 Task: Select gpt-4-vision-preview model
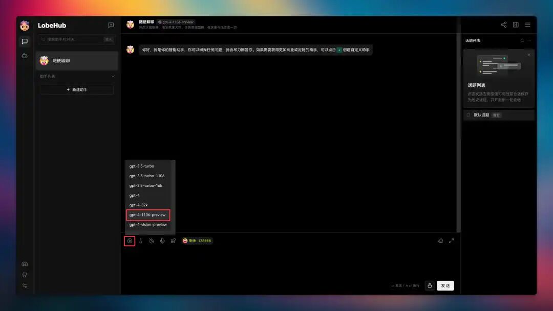click(148, 225)
